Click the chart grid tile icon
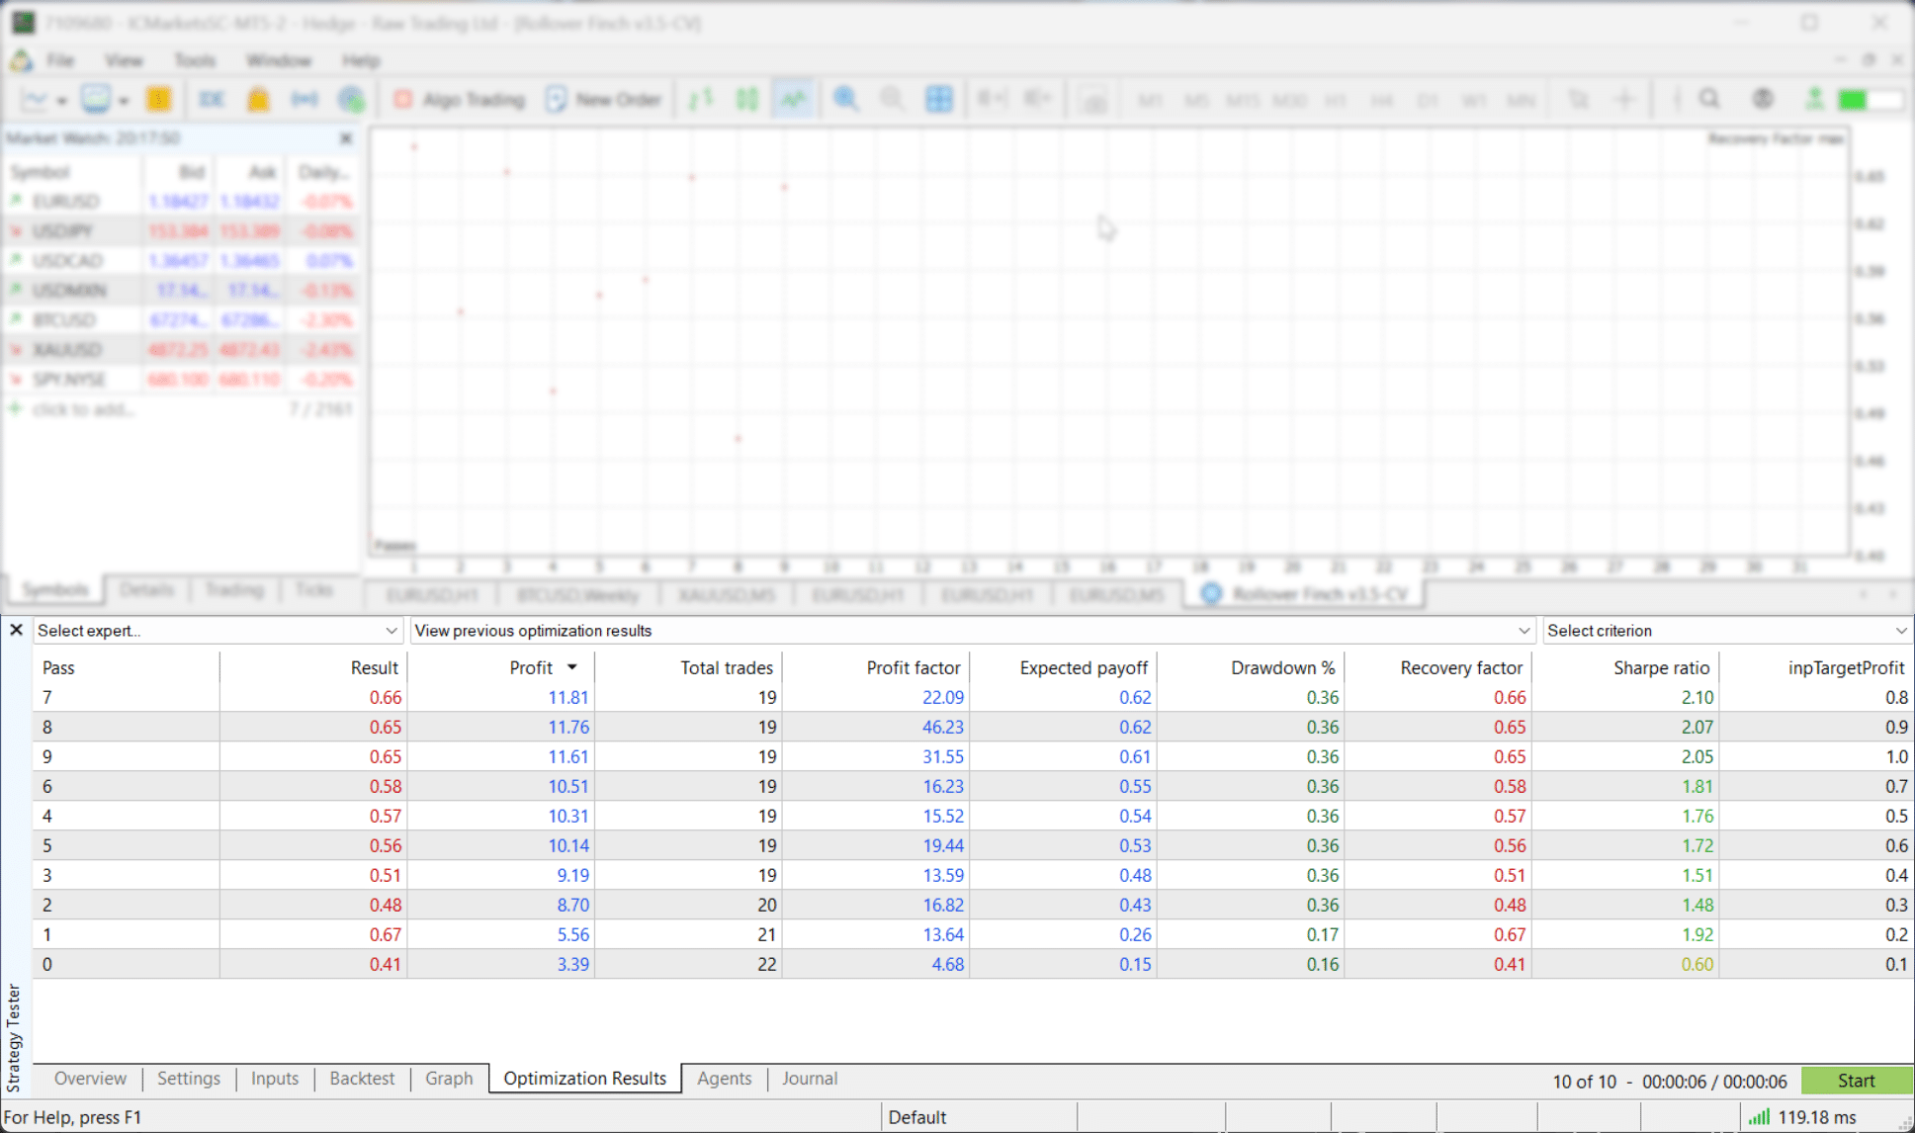This screenshot has width=1915, height=1133. coord(938,99)
